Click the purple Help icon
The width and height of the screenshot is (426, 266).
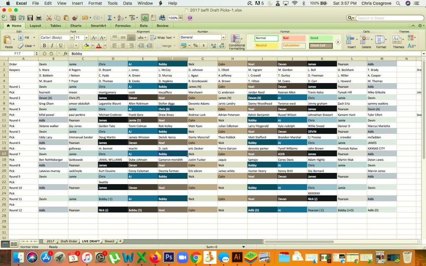pyautogui.click(x=190, y=18)
